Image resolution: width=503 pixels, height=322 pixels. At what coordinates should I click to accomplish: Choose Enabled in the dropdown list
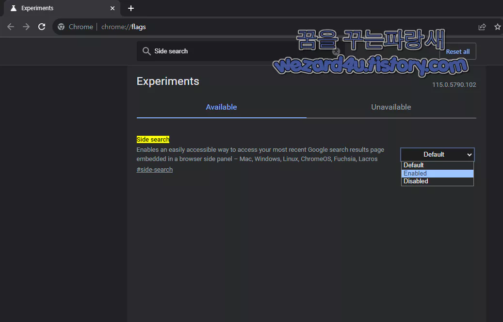tap(437, 174)
